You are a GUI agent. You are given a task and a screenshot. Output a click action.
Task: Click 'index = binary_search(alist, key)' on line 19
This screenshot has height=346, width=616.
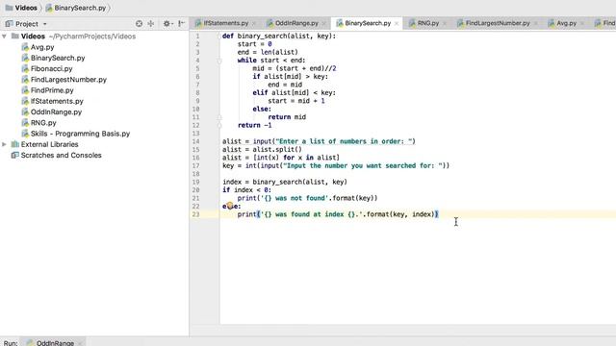285,182
